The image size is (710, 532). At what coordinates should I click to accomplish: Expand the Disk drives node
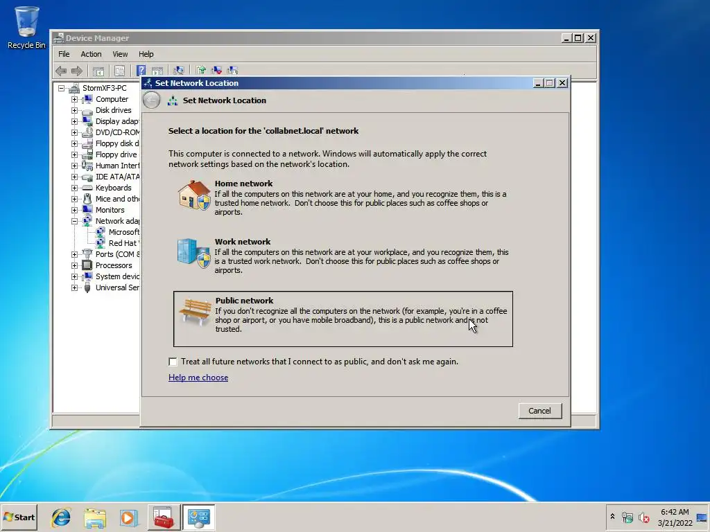[x=74, y=110]
